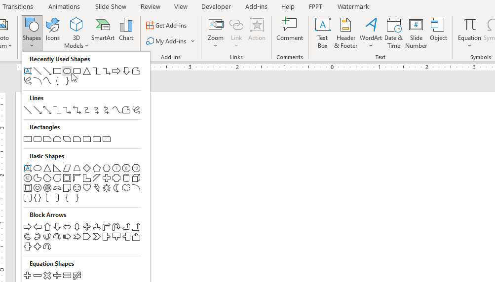Pick the Left-Right double arrow block shape
495x282 pixels.
coord(67,227)
